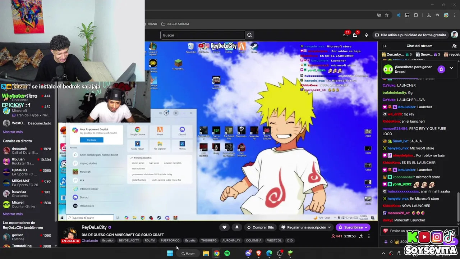
Task: Open the Twitch user profile avatar
Action: [454, 35]
